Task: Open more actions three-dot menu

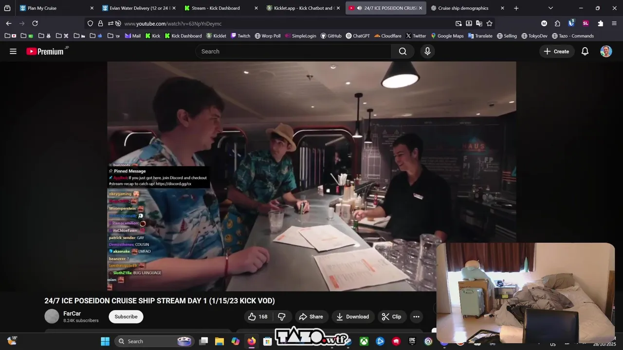Action: click(x=416, y=316)
